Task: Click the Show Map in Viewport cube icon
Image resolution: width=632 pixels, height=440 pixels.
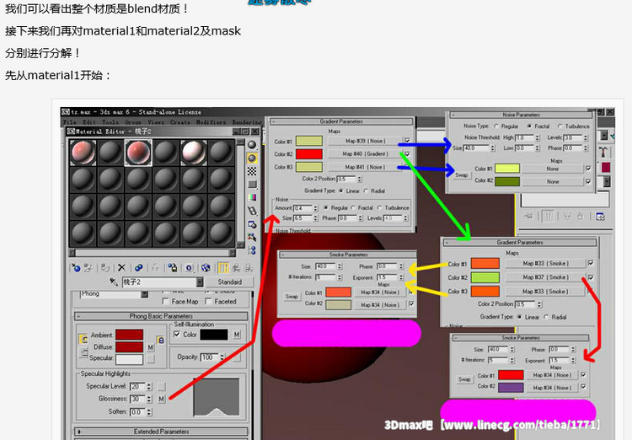Action: (x=206, y=268)
